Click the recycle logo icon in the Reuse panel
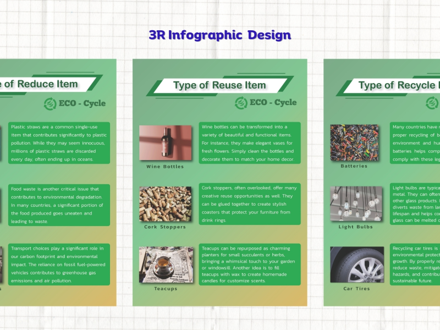This screenshot has width=440, height=330. [x=241, y=103]
